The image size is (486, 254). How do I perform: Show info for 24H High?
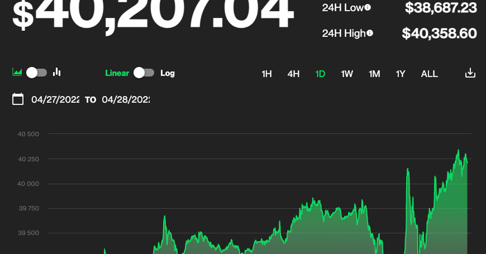pos(370,34)
